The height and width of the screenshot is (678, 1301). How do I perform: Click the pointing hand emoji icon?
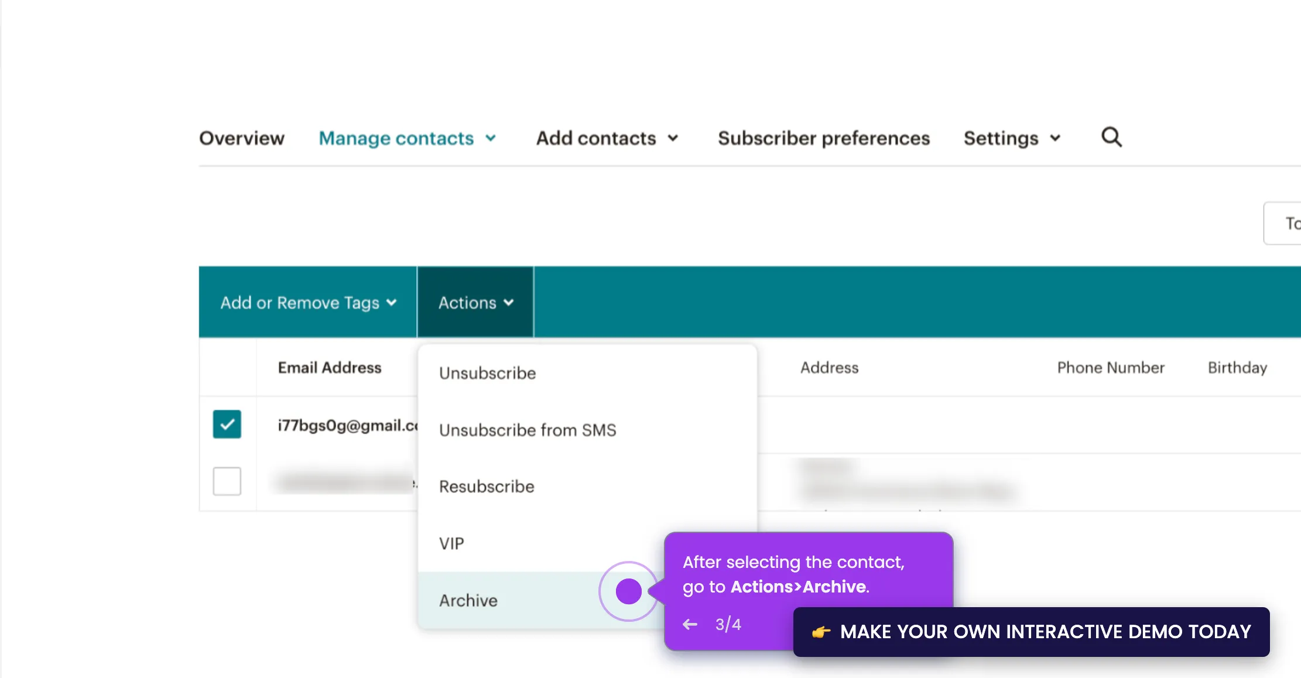pos(821,632)
